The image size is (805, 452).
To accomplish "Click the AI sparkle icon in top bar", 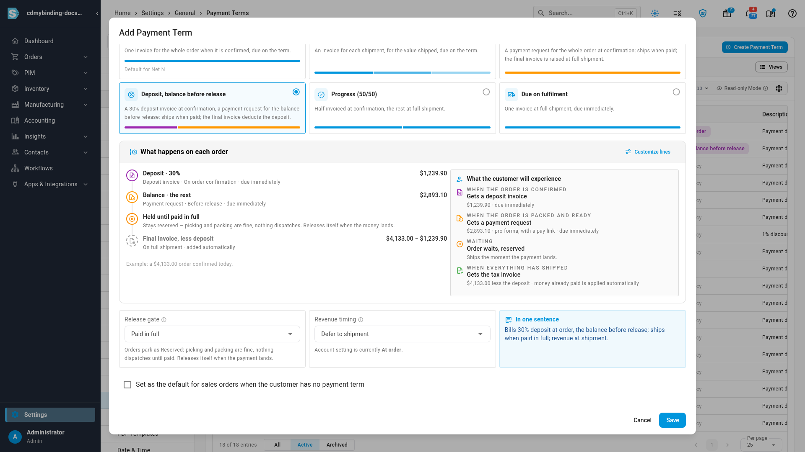I will point(655,13).
